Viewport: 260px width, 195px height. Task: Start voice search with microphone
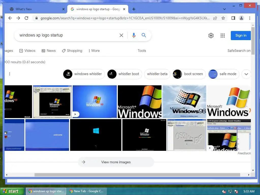(x=134, y=35)
